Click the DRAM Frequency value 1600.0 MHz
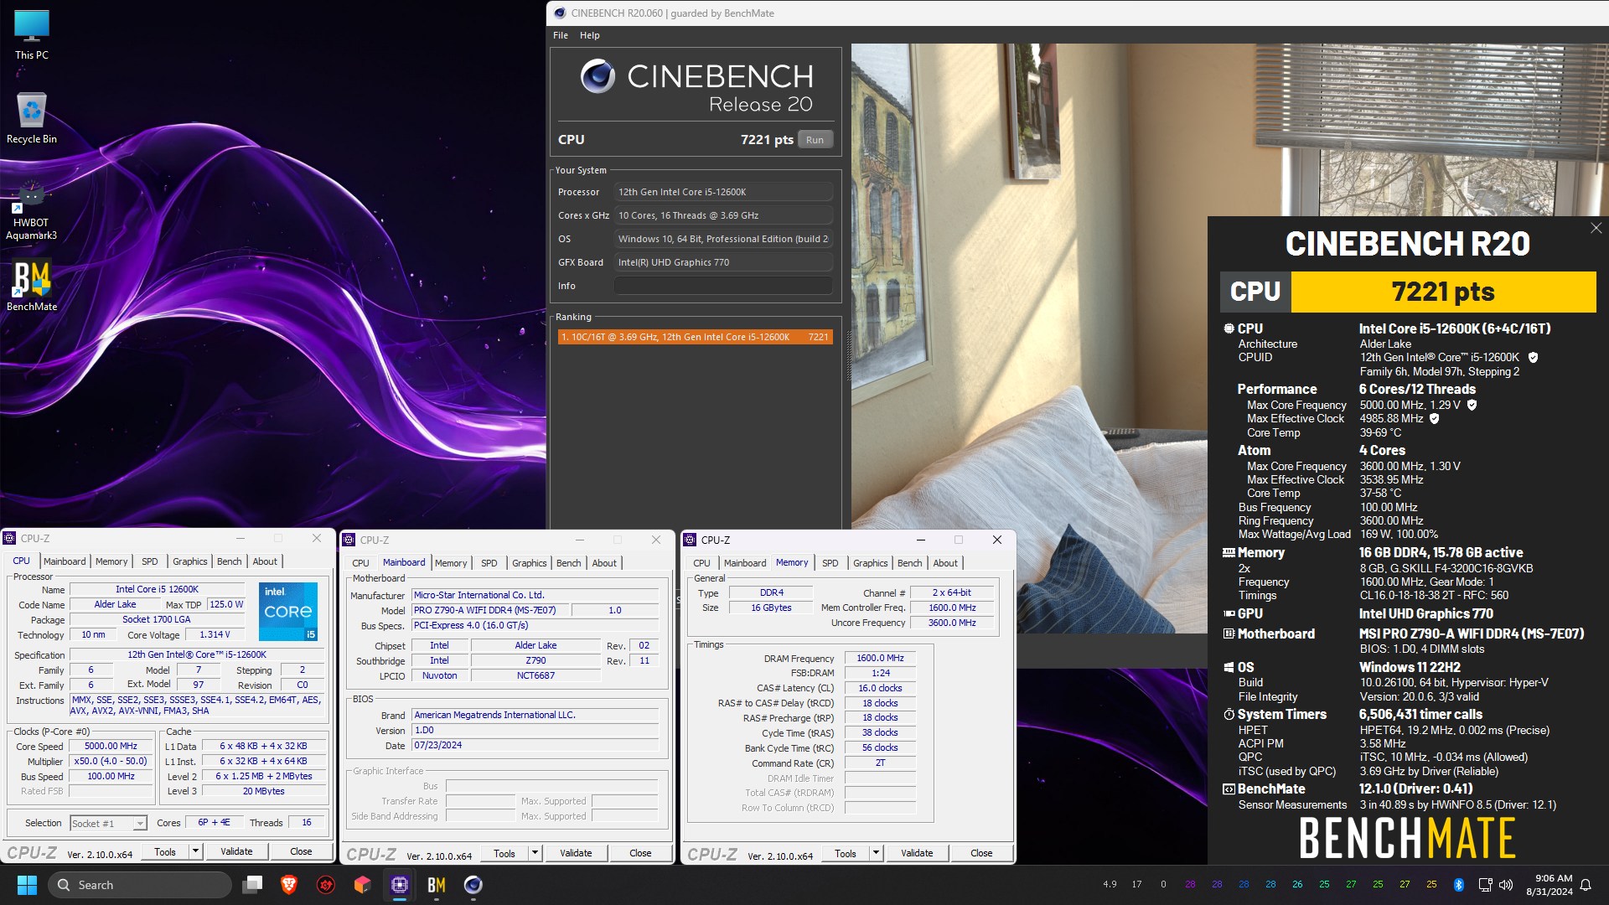Image resolution: width=1609 pixels, height=905 pixels. 880,658
